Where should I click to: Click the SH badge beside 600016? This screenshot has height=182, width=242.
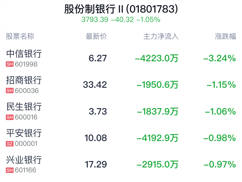coord(10,117)
